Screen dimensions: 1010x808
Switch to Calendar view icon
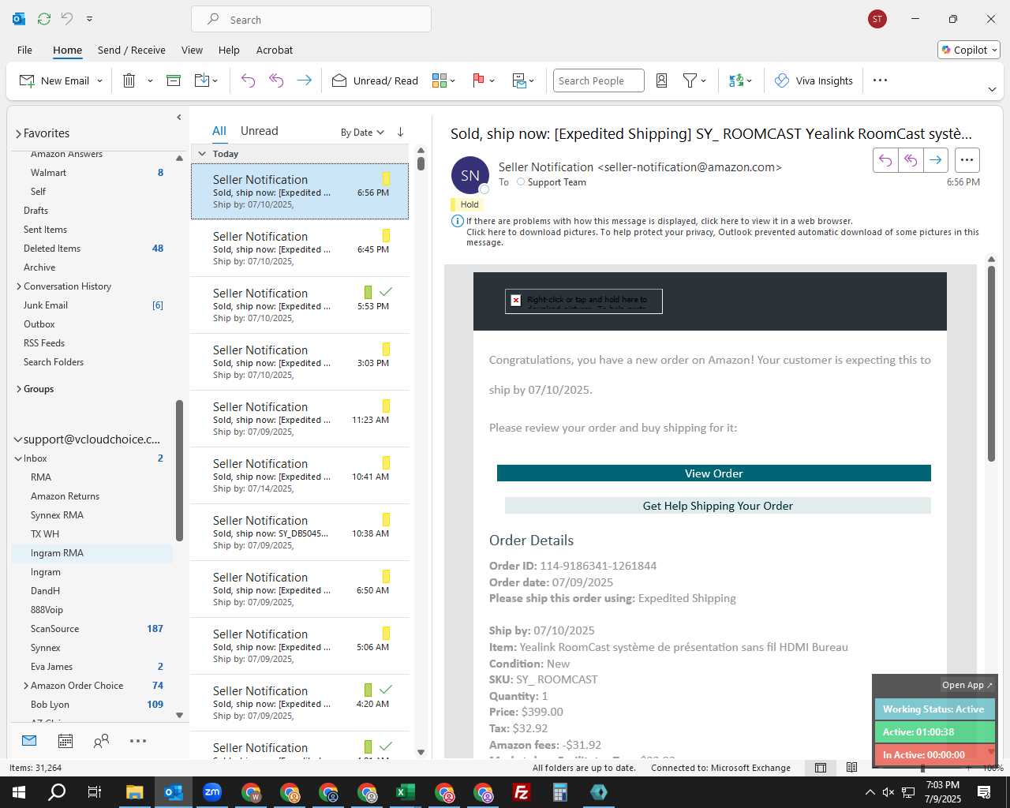pyautogui.click(x=65, y=741)
